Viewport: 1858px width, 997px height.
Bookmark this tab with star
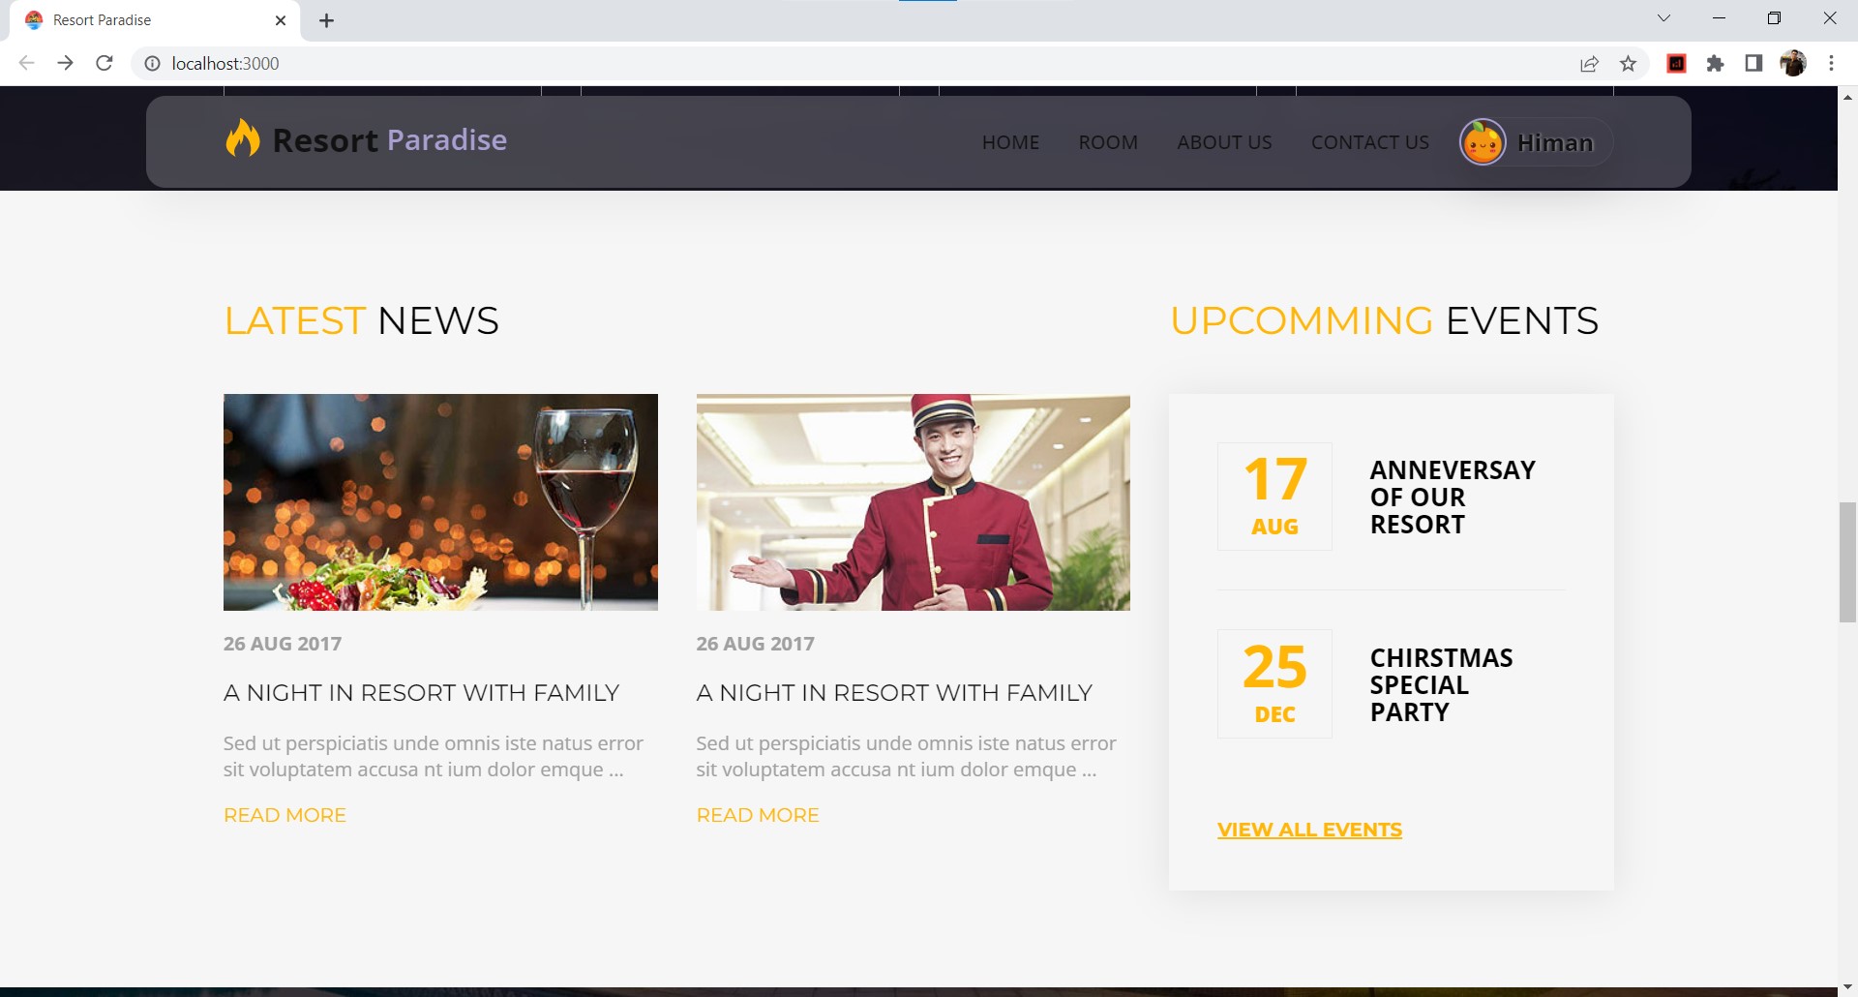pos(1629,63)
